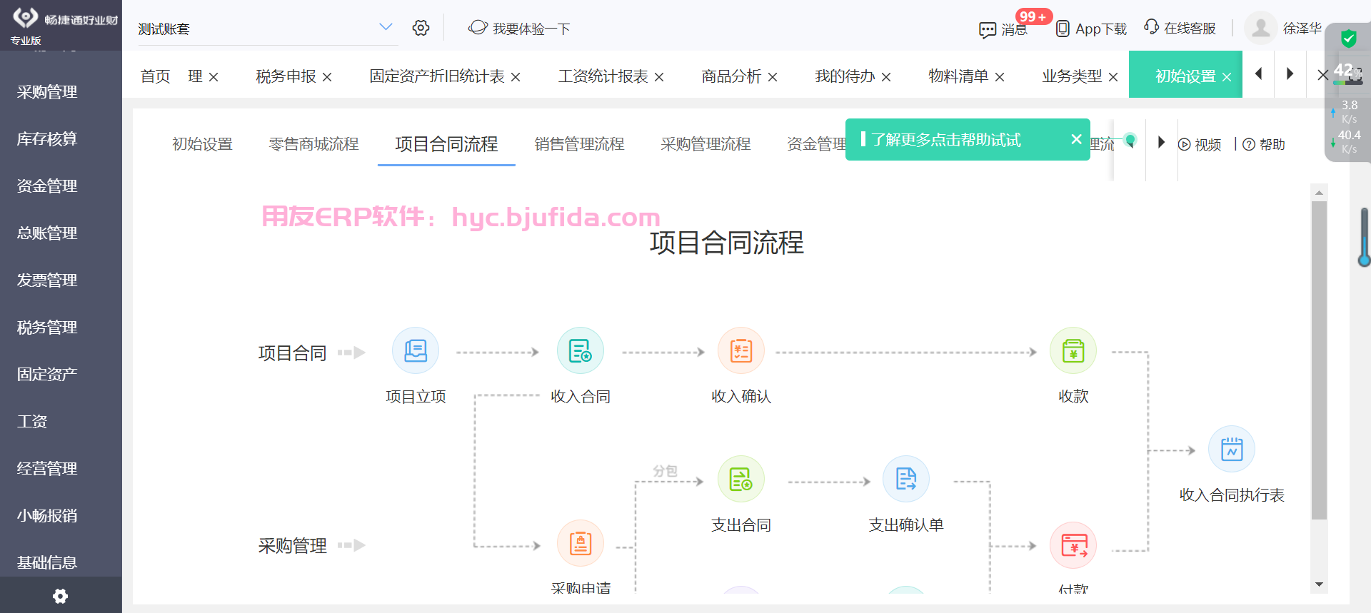Select the 零售商城流程 sub-tab

(x=313, y=144)
